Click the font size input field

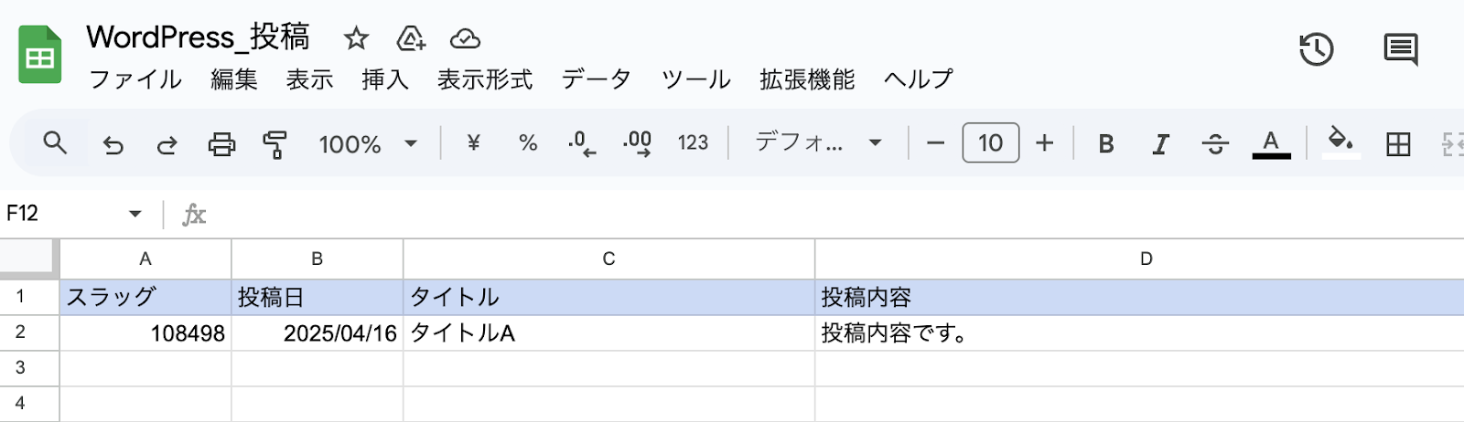pos(990,143)
